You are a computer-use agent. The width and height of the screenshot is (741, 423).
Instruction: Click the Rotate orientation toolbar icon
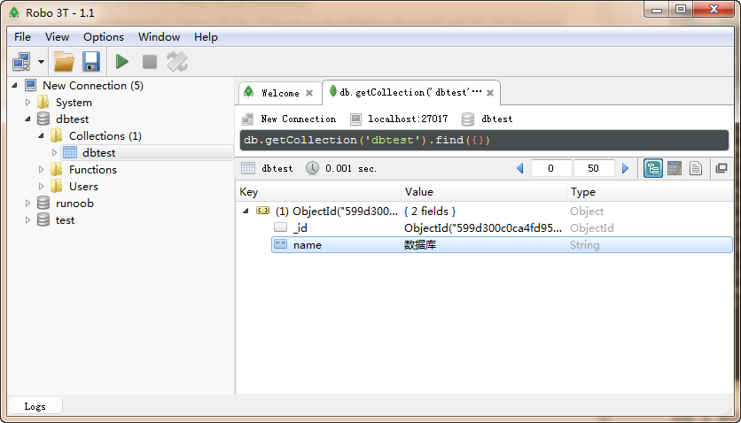(x=177, y=62)
